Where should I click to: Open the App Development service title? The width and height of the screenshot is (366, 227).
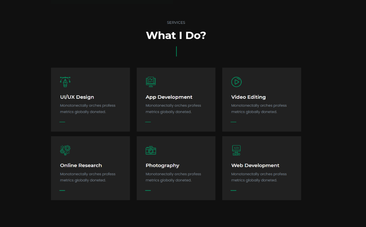click(169, 97)
